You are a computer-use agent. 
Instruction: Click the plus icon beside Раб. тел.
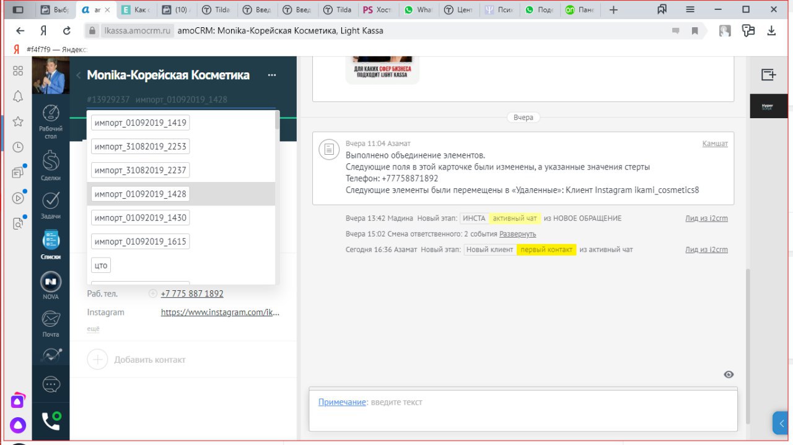coord(153,294)
